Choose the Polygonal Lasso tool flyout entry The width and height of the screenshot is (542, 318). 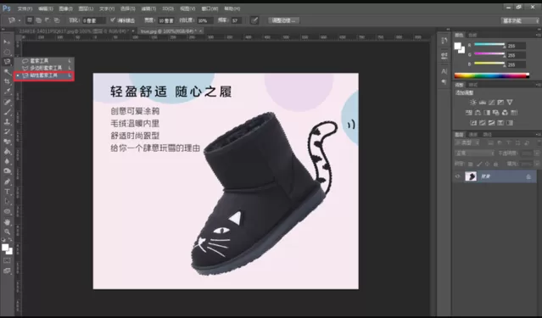pos(44,68)
